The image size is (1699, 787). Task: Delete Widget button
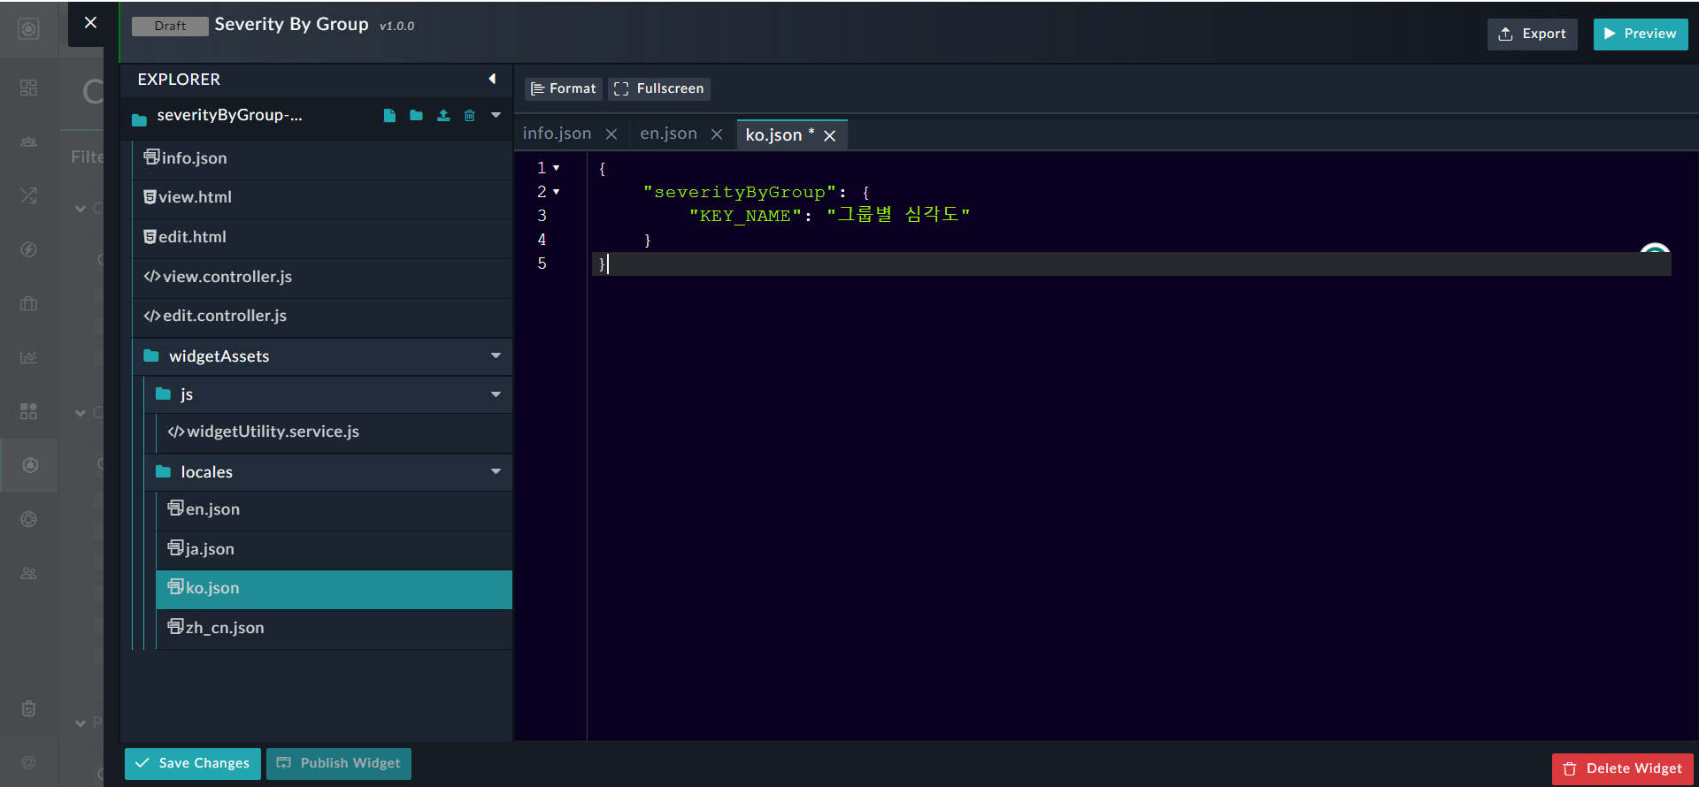pos(1623,769)
